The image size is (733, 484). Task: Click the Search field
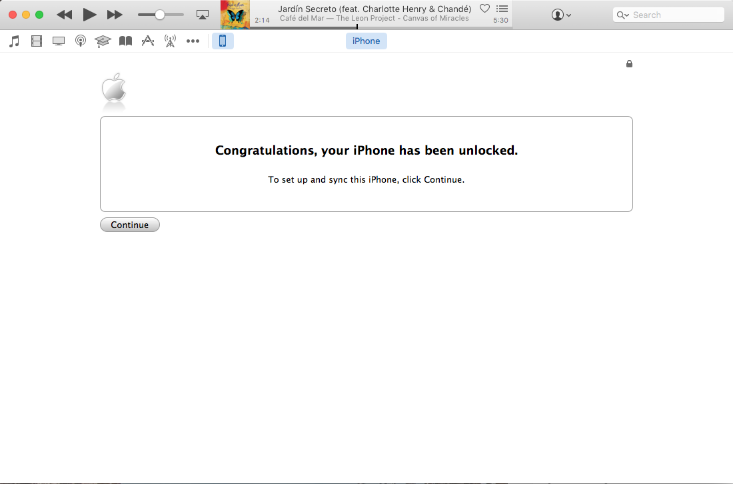tap(668, 15)
